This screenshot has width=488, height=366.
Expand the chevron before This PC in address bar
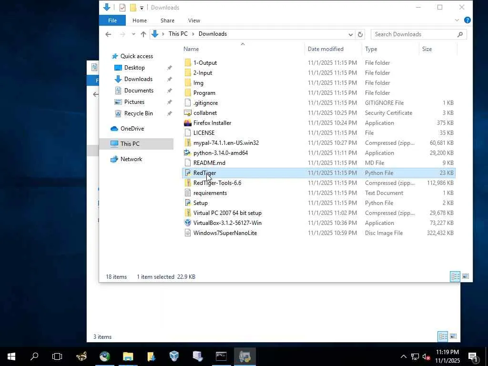(x=163, y=34)
